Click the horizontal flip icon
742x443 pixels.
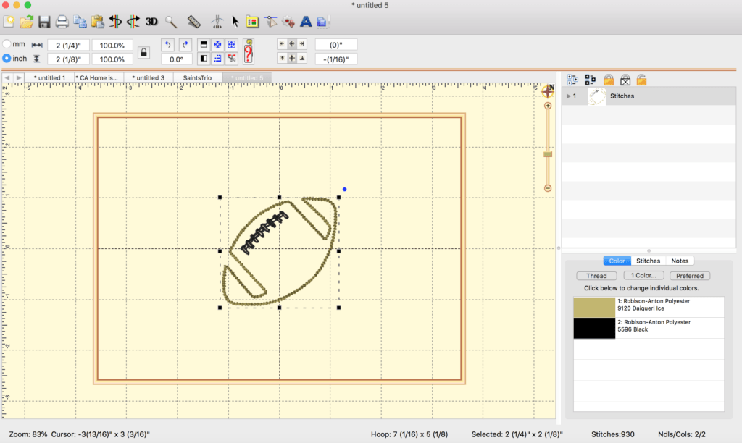click(x=114, y=22)
